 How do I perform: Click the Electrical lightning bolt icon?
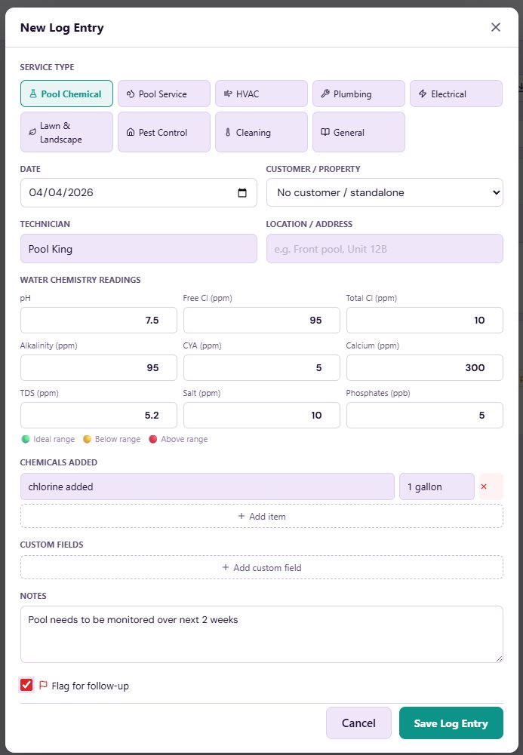(422, 94)
